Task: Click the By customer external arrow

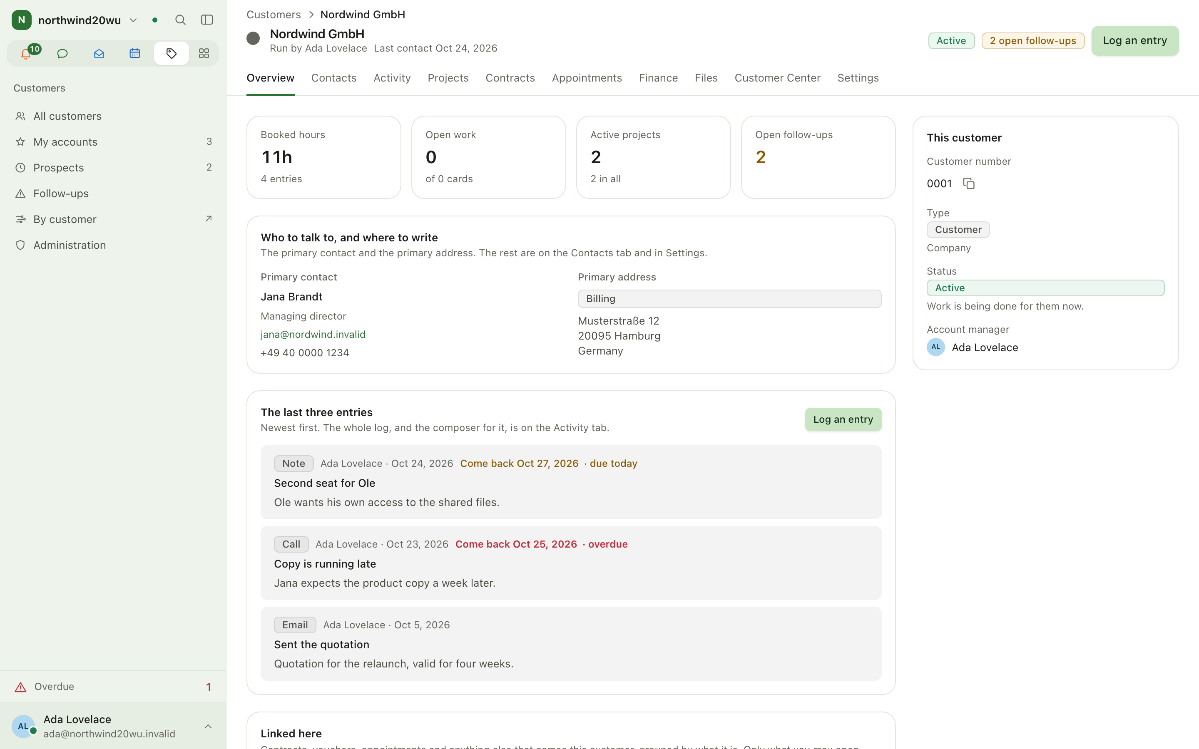Action: 209,218
